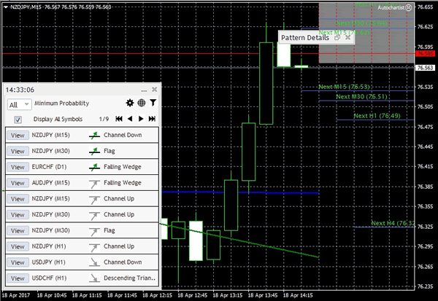Screen dimensions: 438x301
Task: Restore the Pattern Details window
Action: click(337, 38)
